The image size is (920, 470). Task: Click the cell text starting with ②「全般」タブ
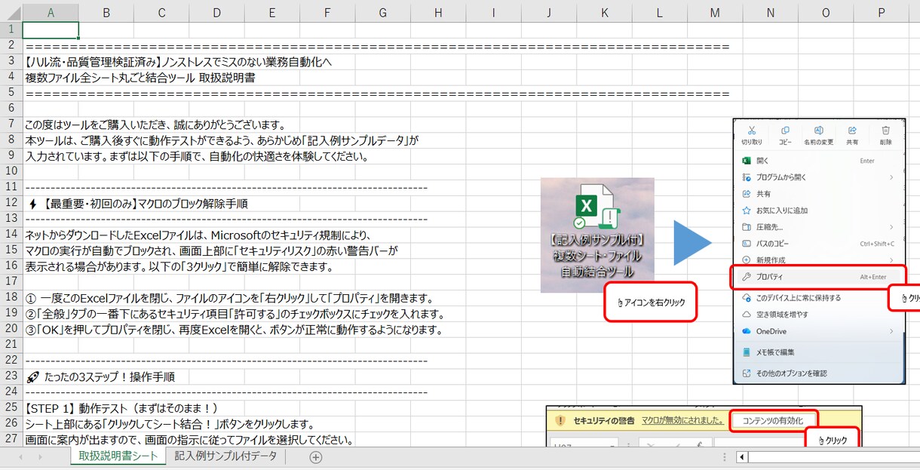tap(235, 314)
